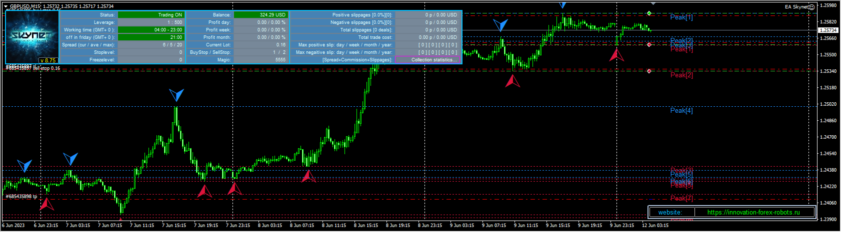
Task: Click blue down arrow above 9 Jun 07:15 candles
Action: pyautogui.click(x=500, y=25)
